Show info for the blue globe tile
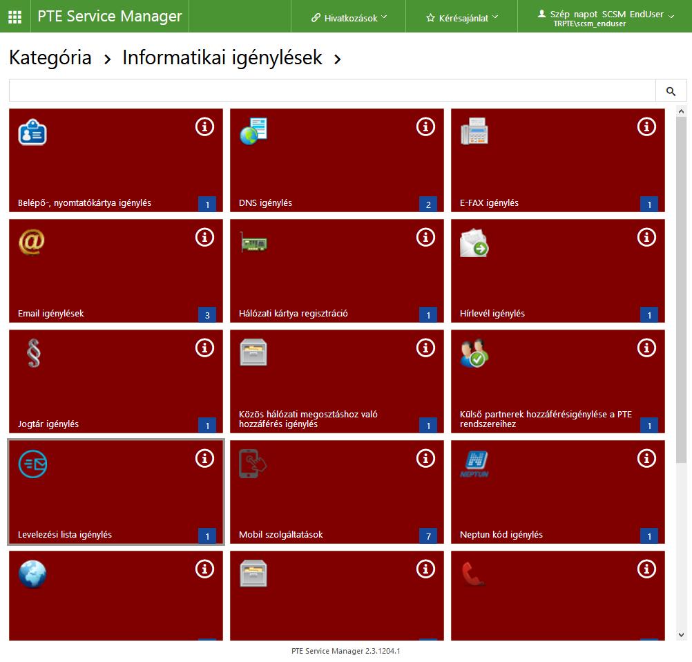The width and height of the screenshot is (692, 662). coord(205,569)
